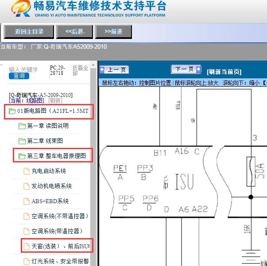
Task: Click the sidebar scrollbar up arrow
Action: coord(93,65)
